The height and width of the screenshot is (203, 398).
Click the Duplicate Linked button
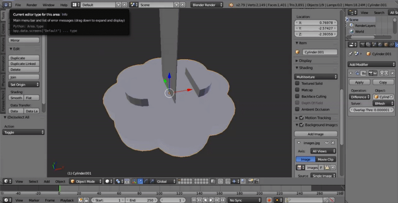[x=23, y=64]
